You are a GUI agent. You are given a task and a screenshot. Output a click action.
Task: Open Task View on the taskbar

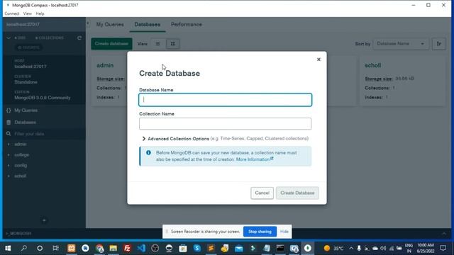coord(55,248)
